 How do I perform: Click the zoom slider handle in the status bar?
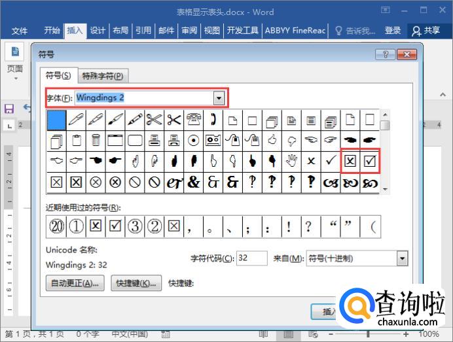[x=368, y=334]
